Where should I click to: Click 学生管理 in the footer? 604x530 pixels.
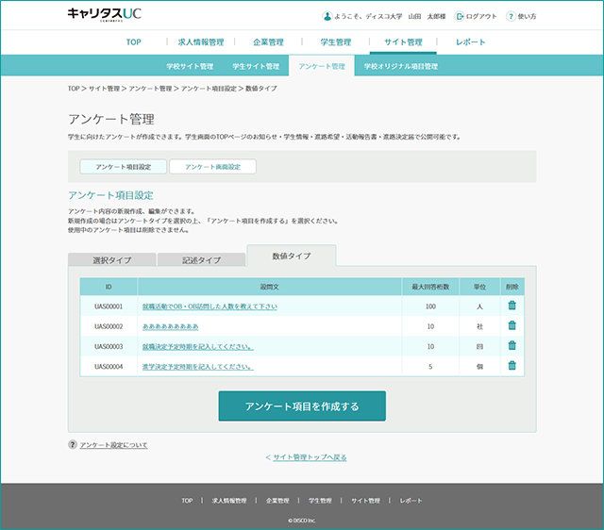point(320,501)
